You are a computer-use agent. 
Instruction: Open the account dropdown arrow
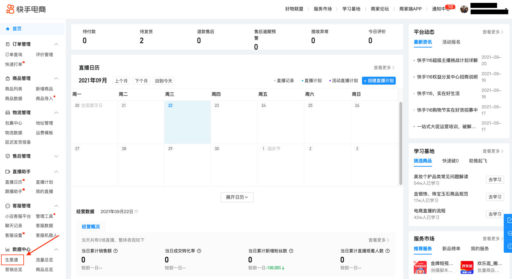tap(506, 9)
